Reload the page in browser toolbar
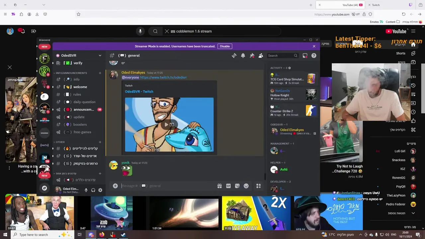425x239 pixels. (x=403, y=14)
